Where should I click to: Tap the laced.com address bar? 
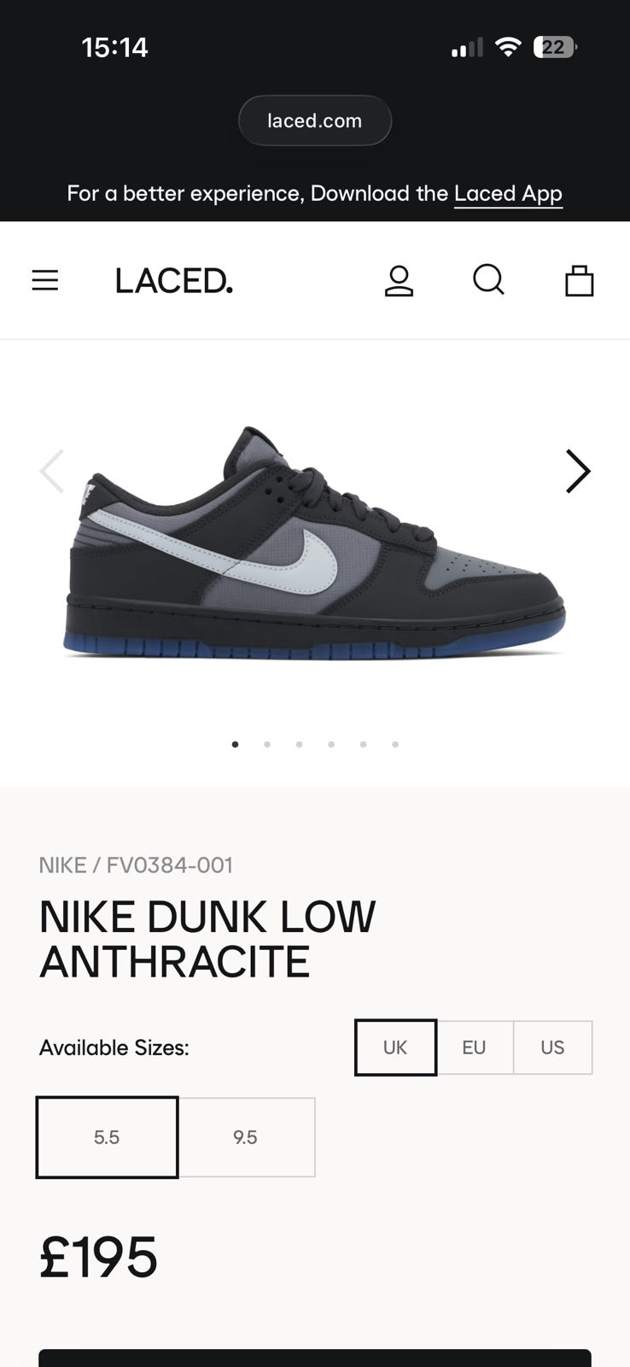click(x=315, y=120)
